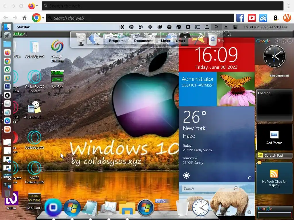Screen dimensions: 294x220
Task: Open YouTube shortcut in the browser toolbar
Action: 252,18
